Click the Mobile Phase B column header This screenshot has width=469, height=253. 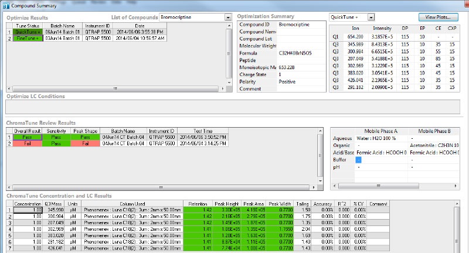(x=434, y=130)
